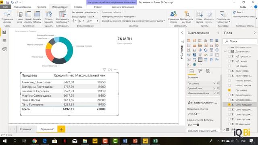This screenshot has width=258, height=145.
Task: Uncheck the Цена продажи field
Action: pyautogui.click(x=229, y=105)
